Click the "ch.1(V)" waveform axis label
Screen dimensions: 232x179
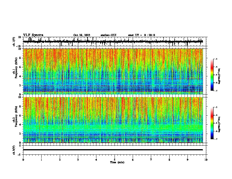(x=14, y=42)
